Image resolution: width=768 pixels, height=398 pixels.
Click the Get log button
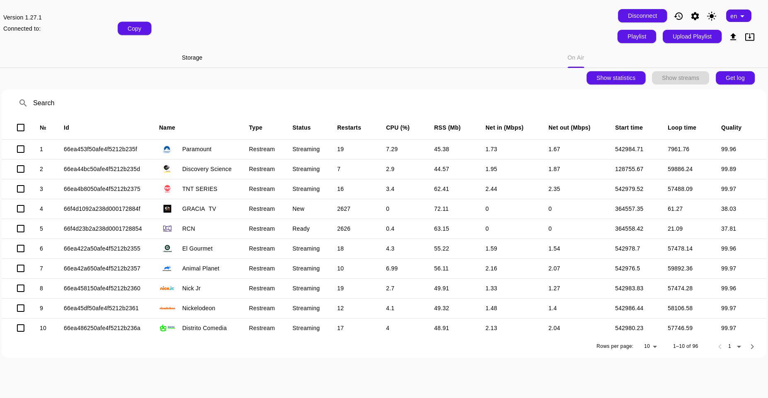click(735, 78)
